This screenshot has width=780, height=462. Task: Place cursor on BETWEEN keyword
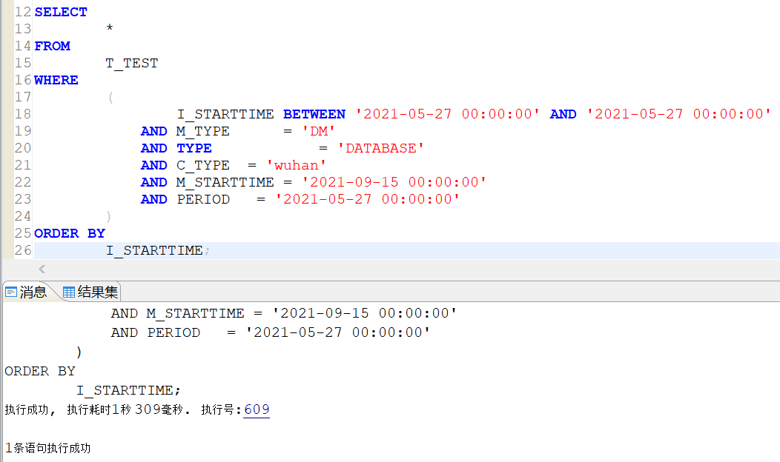click(x=314, y=114)
